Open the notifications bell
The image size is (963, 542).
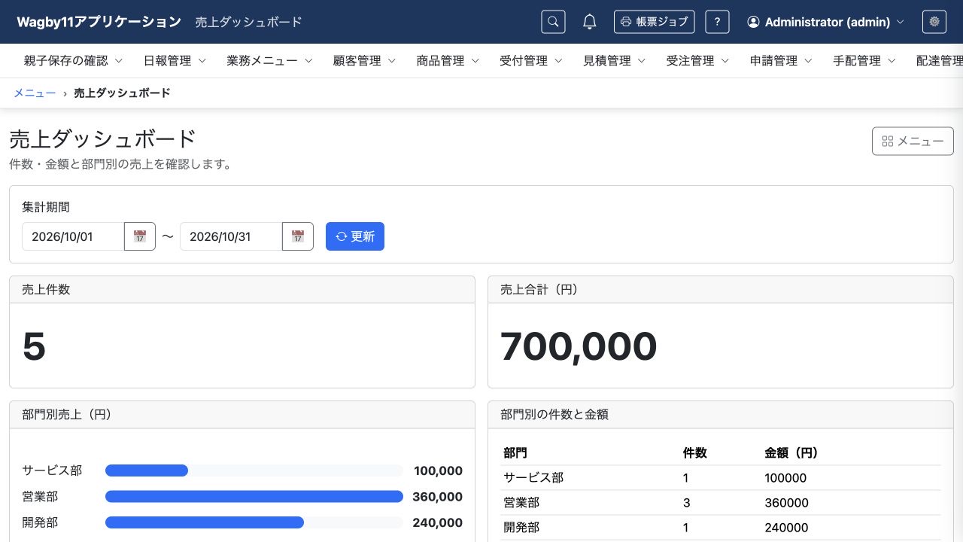tap(590, 22)
